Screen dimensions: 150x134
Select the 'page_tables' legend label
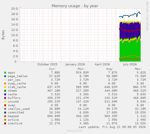[x=18, y=76]
